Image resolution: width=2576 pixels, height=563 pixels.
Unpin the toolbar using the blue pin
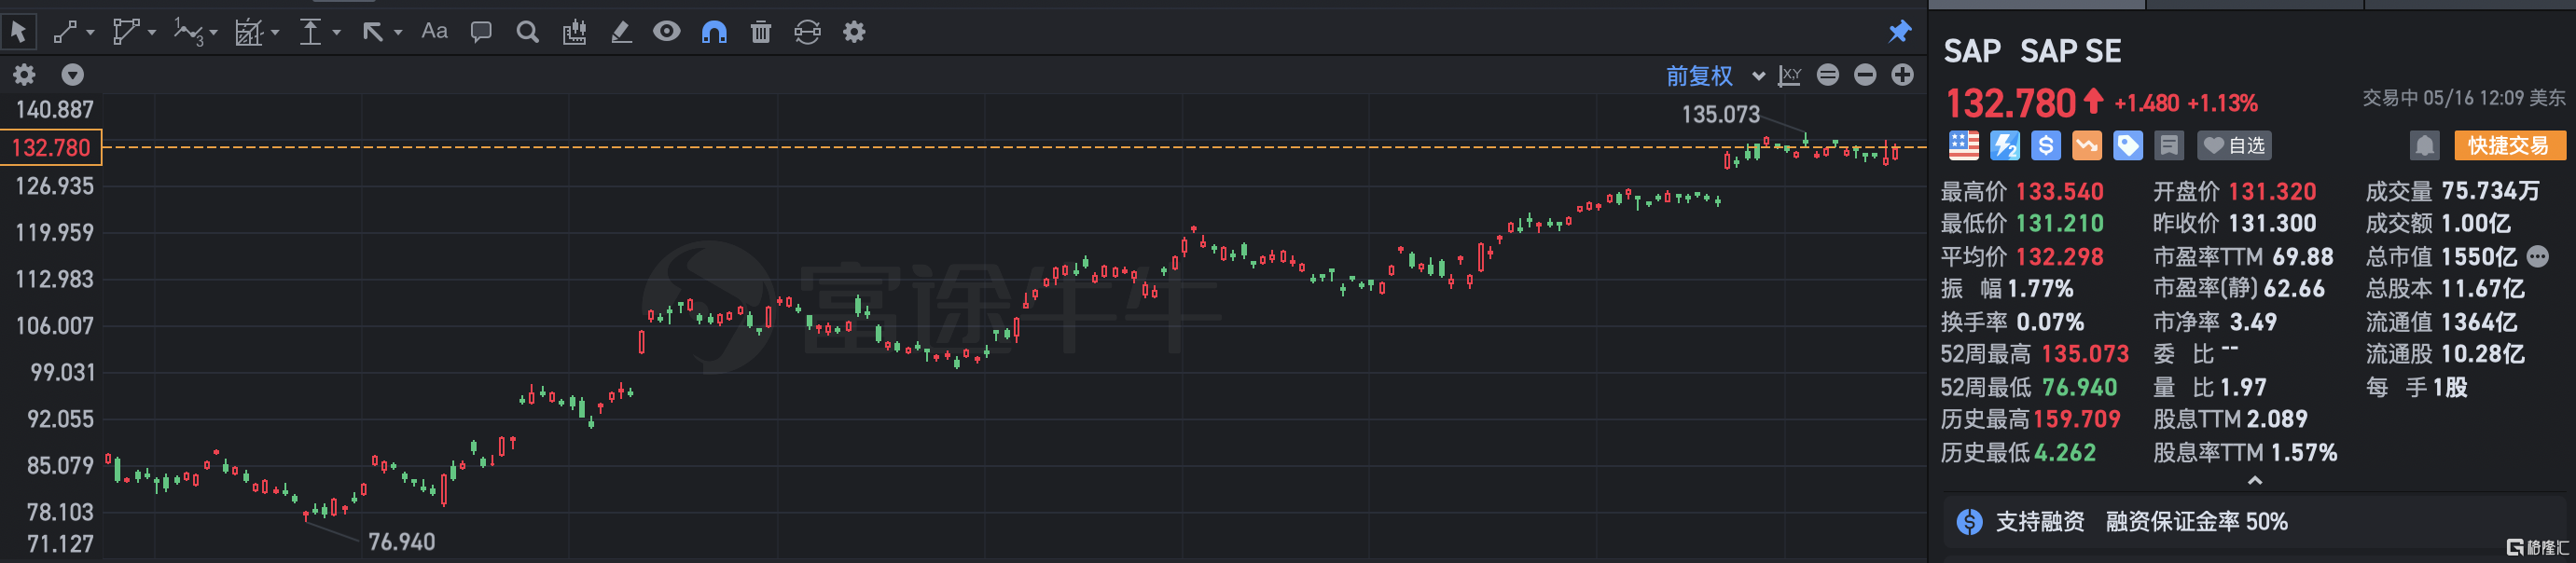click(x=1899, y=31)
